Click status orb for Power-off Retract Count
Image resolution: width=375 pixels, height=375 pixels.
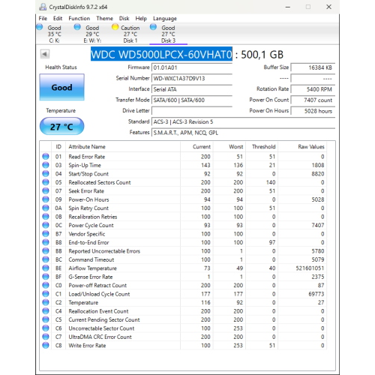(46, 285)
